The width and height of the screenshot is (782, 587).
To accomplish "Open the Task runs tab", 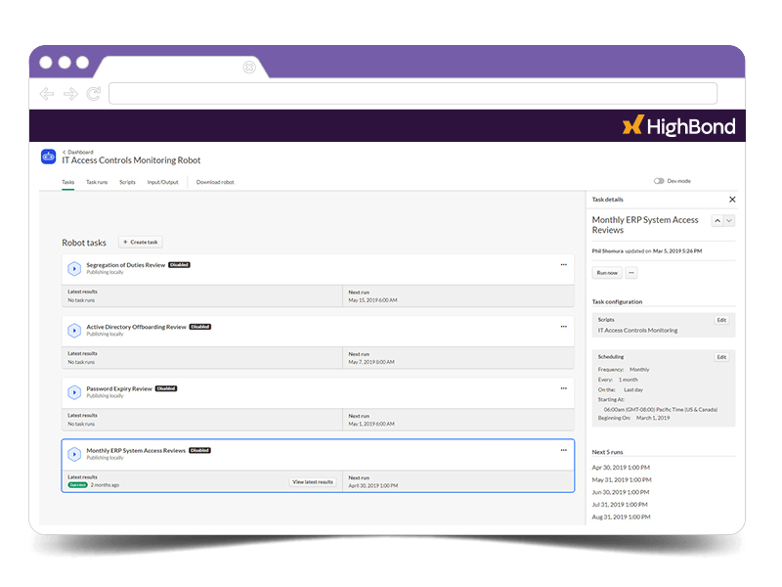I will click(97, 182).
